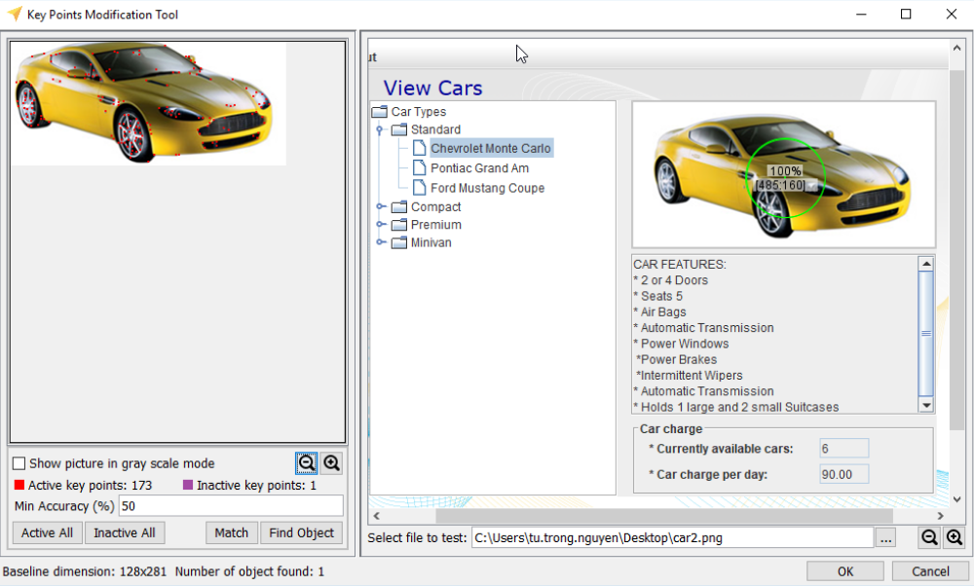974x586 pixels.
Task: Click the 'Automatic Transmission' line after Air Bags
Action: tap(704, 328)
